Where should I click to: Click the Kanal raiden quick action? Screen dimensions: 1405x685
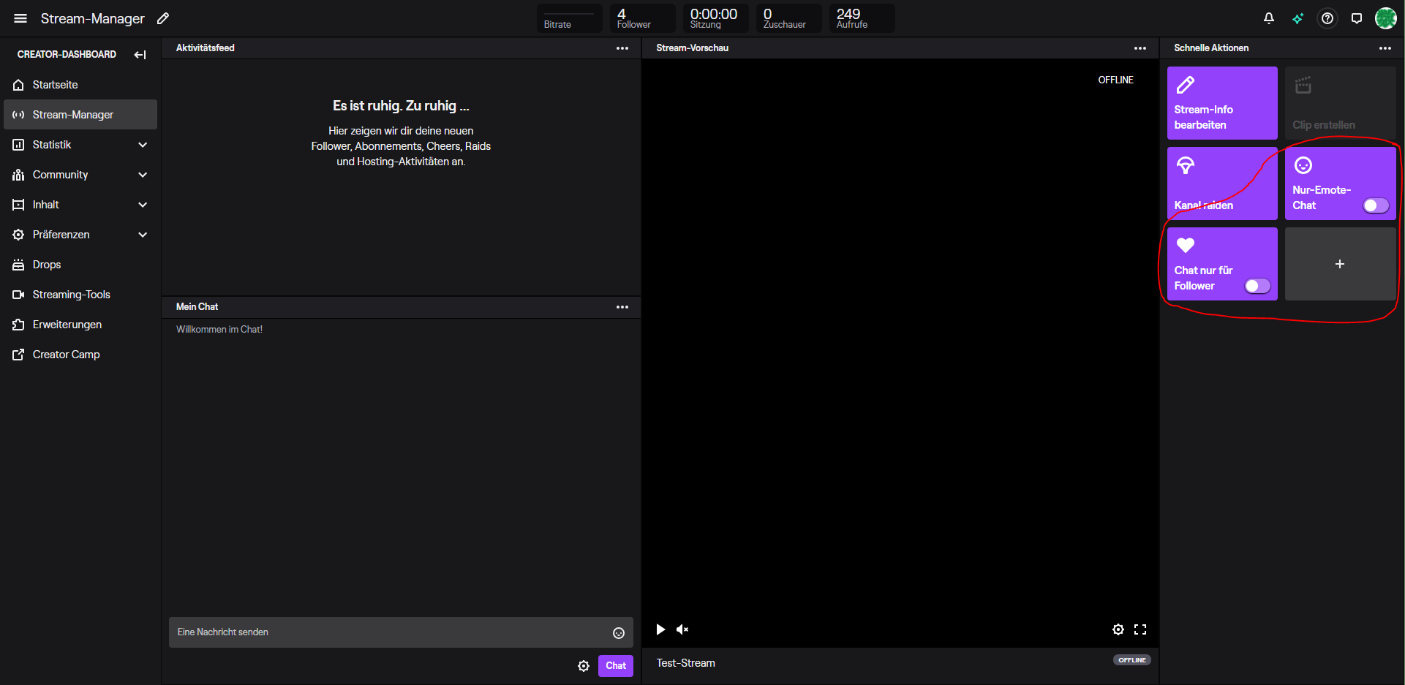click(1222, 183)
